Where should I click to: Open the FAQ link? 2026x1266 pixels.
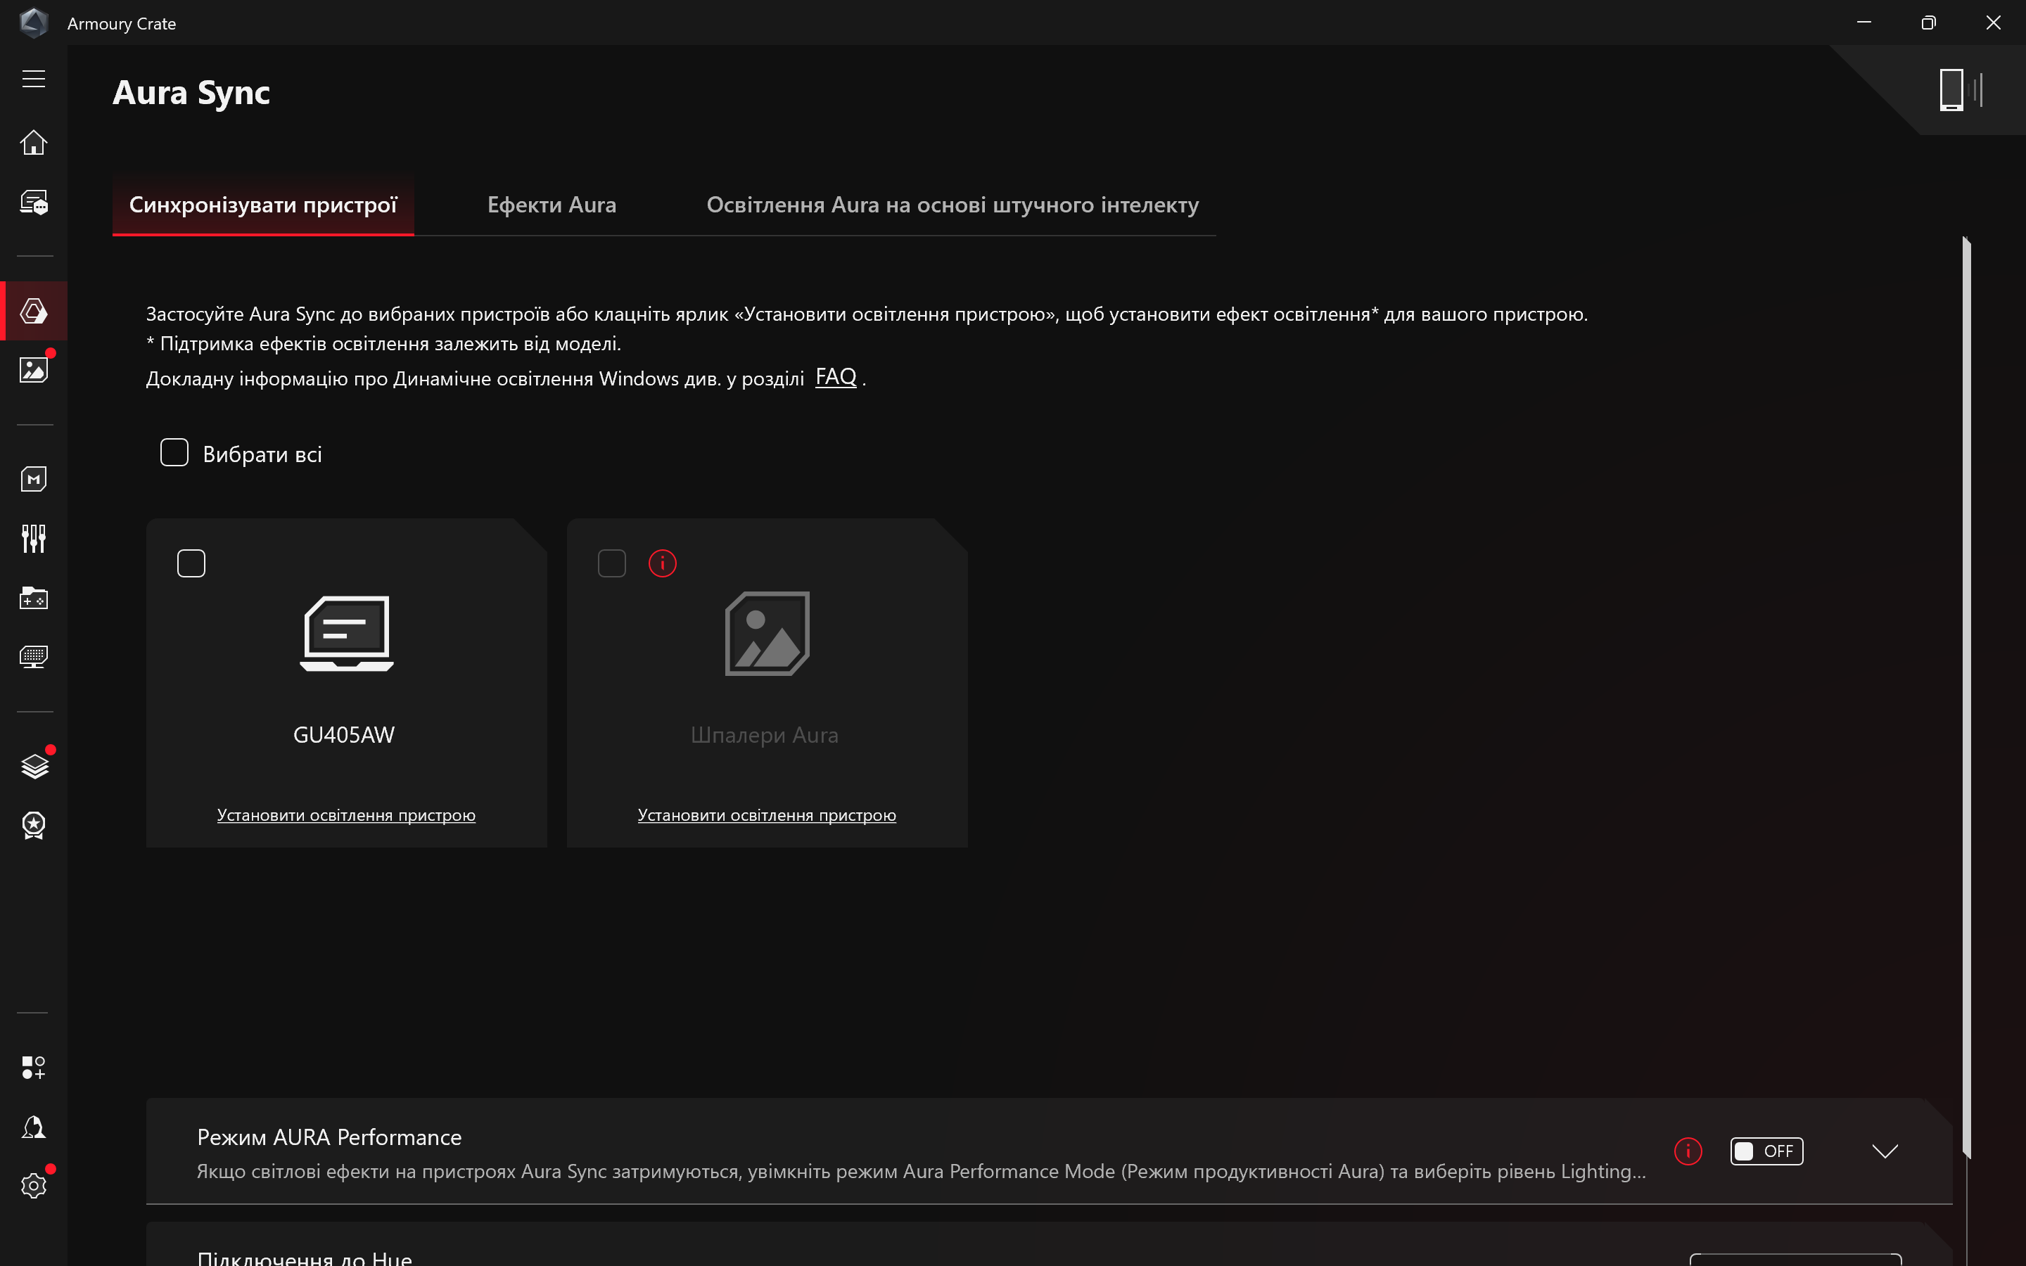(x=836, y=377)
